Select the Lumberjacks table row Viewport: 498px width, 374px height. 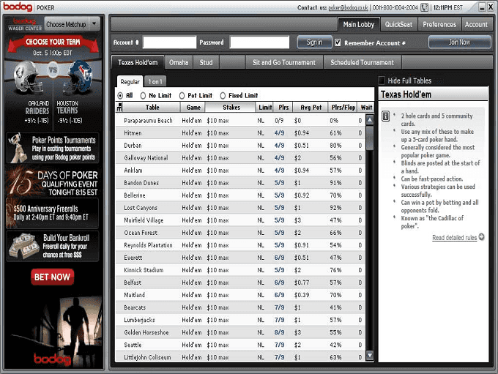(x=240, y=320)
